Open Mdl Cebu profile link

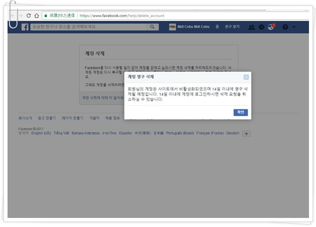pos(193,27)
